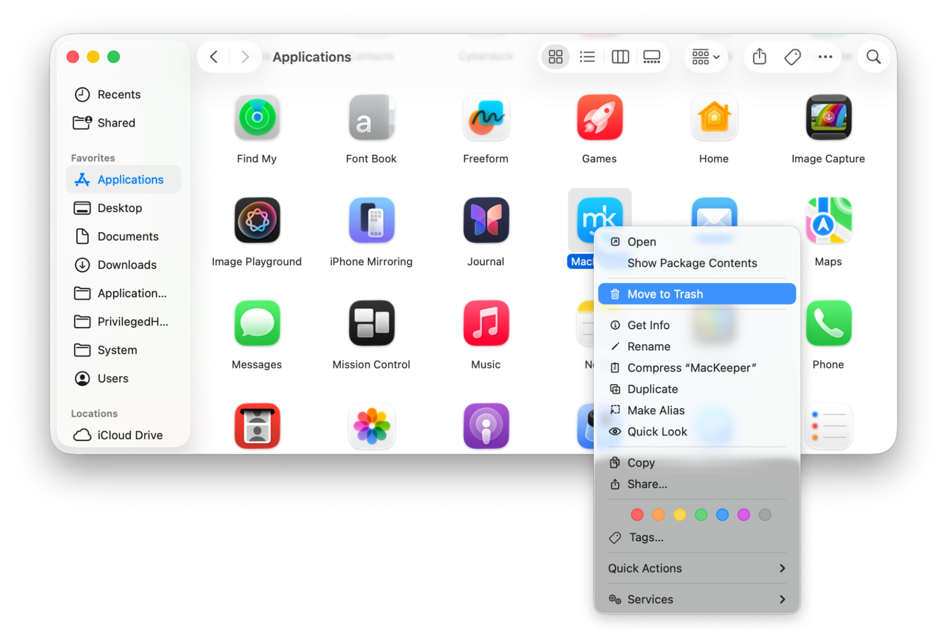Click the Mission Control app icon

[371, 323]
